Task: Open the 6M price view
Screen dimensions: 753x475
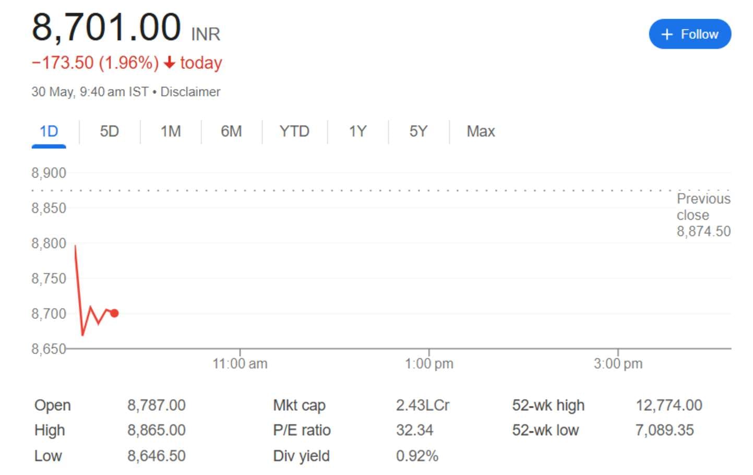Action: (232, 132)
